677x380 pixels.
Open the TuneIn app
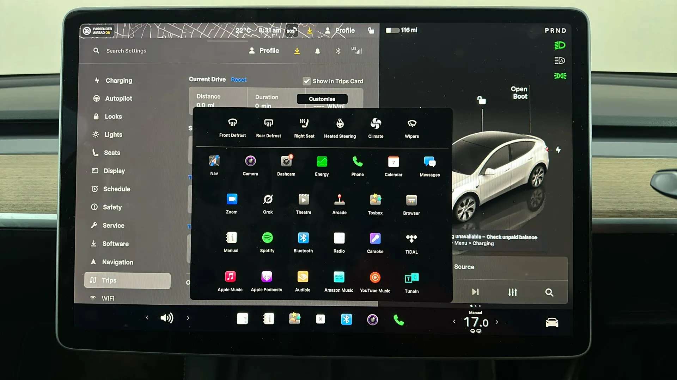click(412, 283)
